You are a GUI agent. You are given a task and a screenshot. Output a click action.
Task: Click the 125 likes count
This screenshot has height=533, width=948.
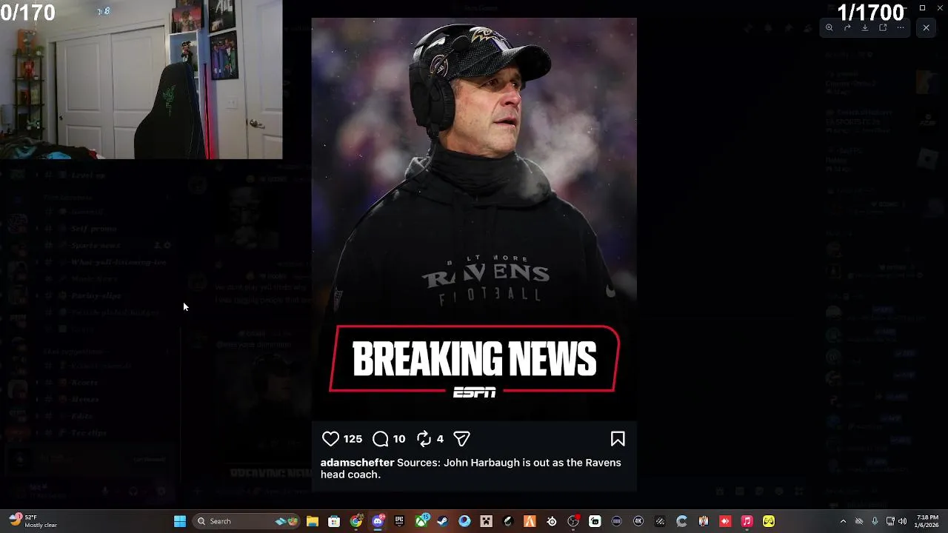[353, 439]
